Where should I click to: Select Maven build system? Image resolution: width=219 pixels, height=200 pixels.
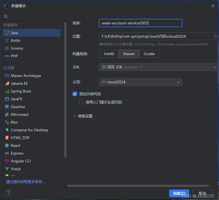(x=129, y=54)
